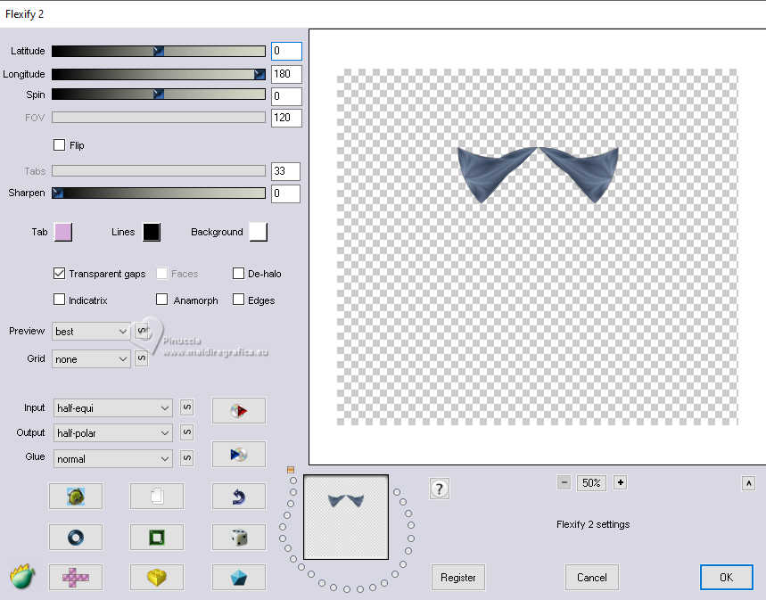Open the Tab color swatch
Viewport: 766px width, 600px height.
click(x=63, y=232)
